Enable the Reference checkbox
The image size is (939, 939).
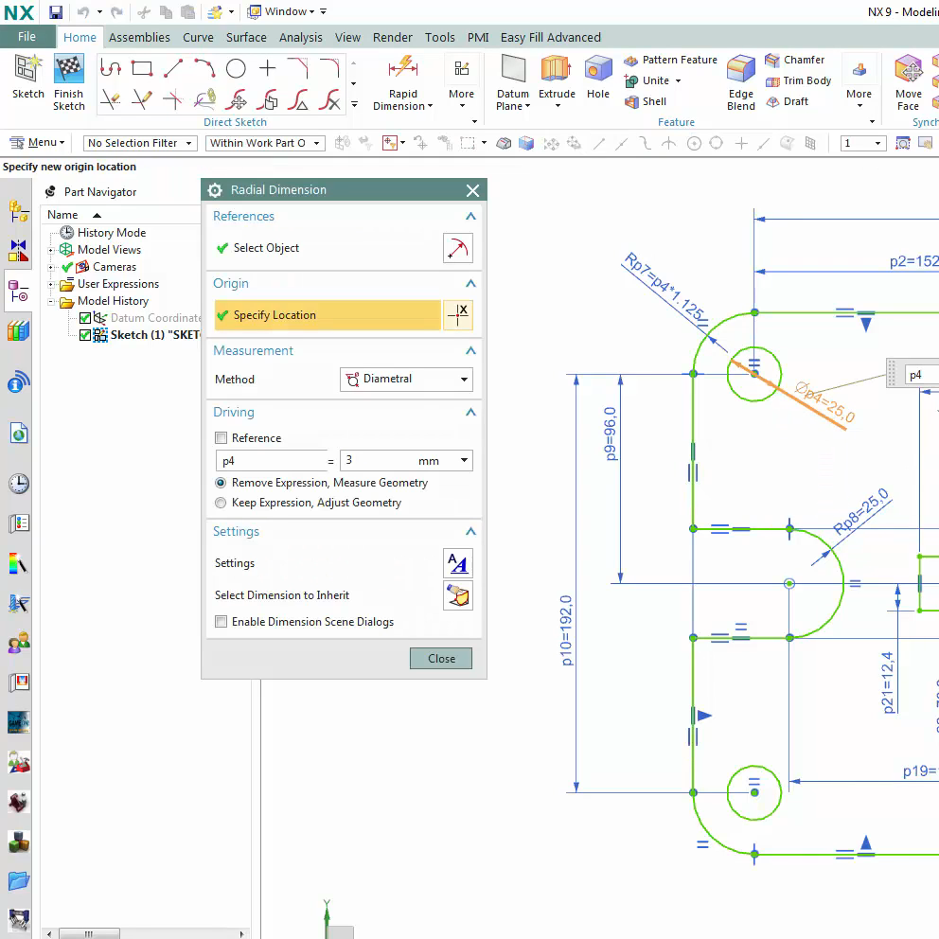(x=221, y=437)
